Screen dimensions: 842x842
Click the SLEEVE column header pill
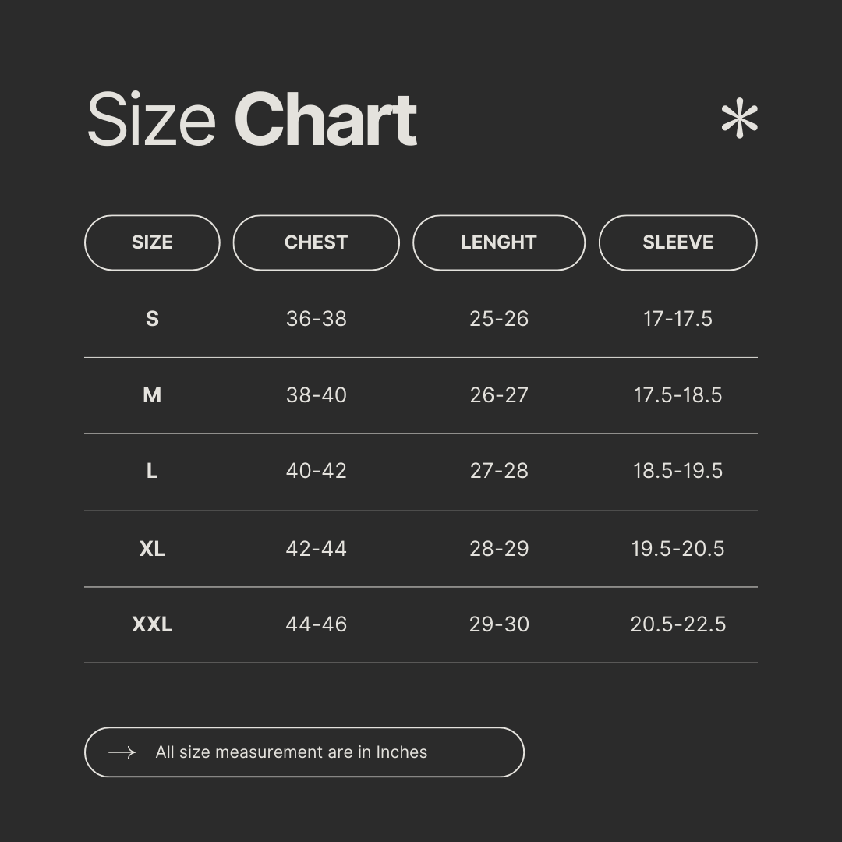click(677, 242)
